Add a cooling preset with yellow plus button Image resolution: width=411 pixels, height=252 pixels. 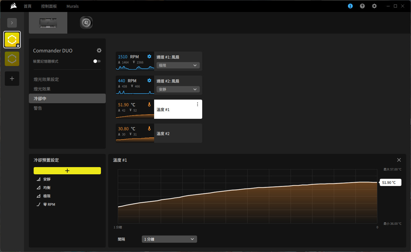point(67,171)
